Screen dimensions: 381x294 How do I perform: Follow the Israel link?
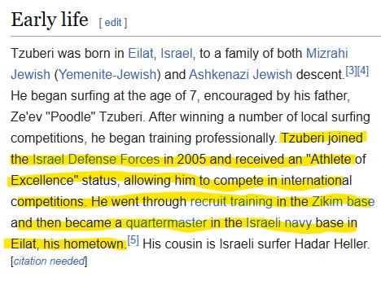point(177,53)
